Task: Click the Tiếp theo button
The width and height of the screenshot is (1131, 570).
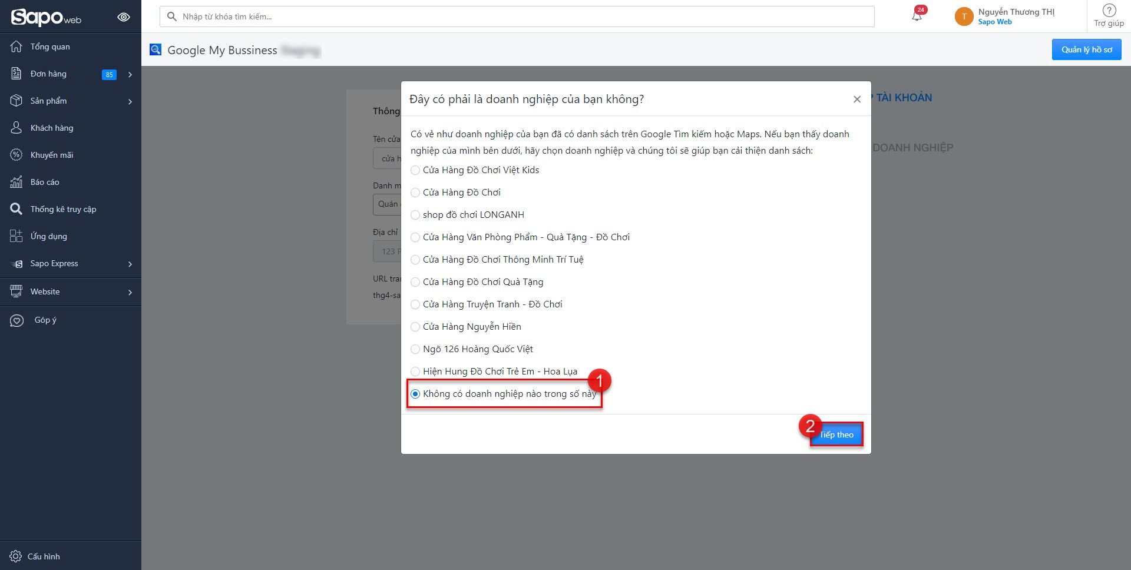Action: [x=836, y=435]
